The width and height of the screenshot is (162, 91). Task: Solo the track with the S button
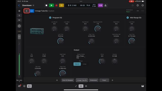point(19,15)
